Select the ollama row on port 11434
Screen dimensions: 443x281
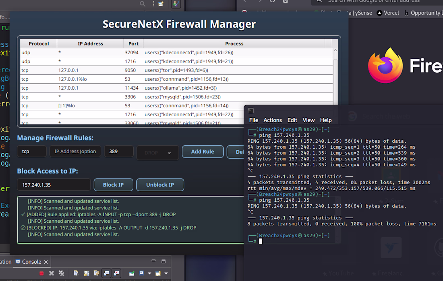coord(176,88)
